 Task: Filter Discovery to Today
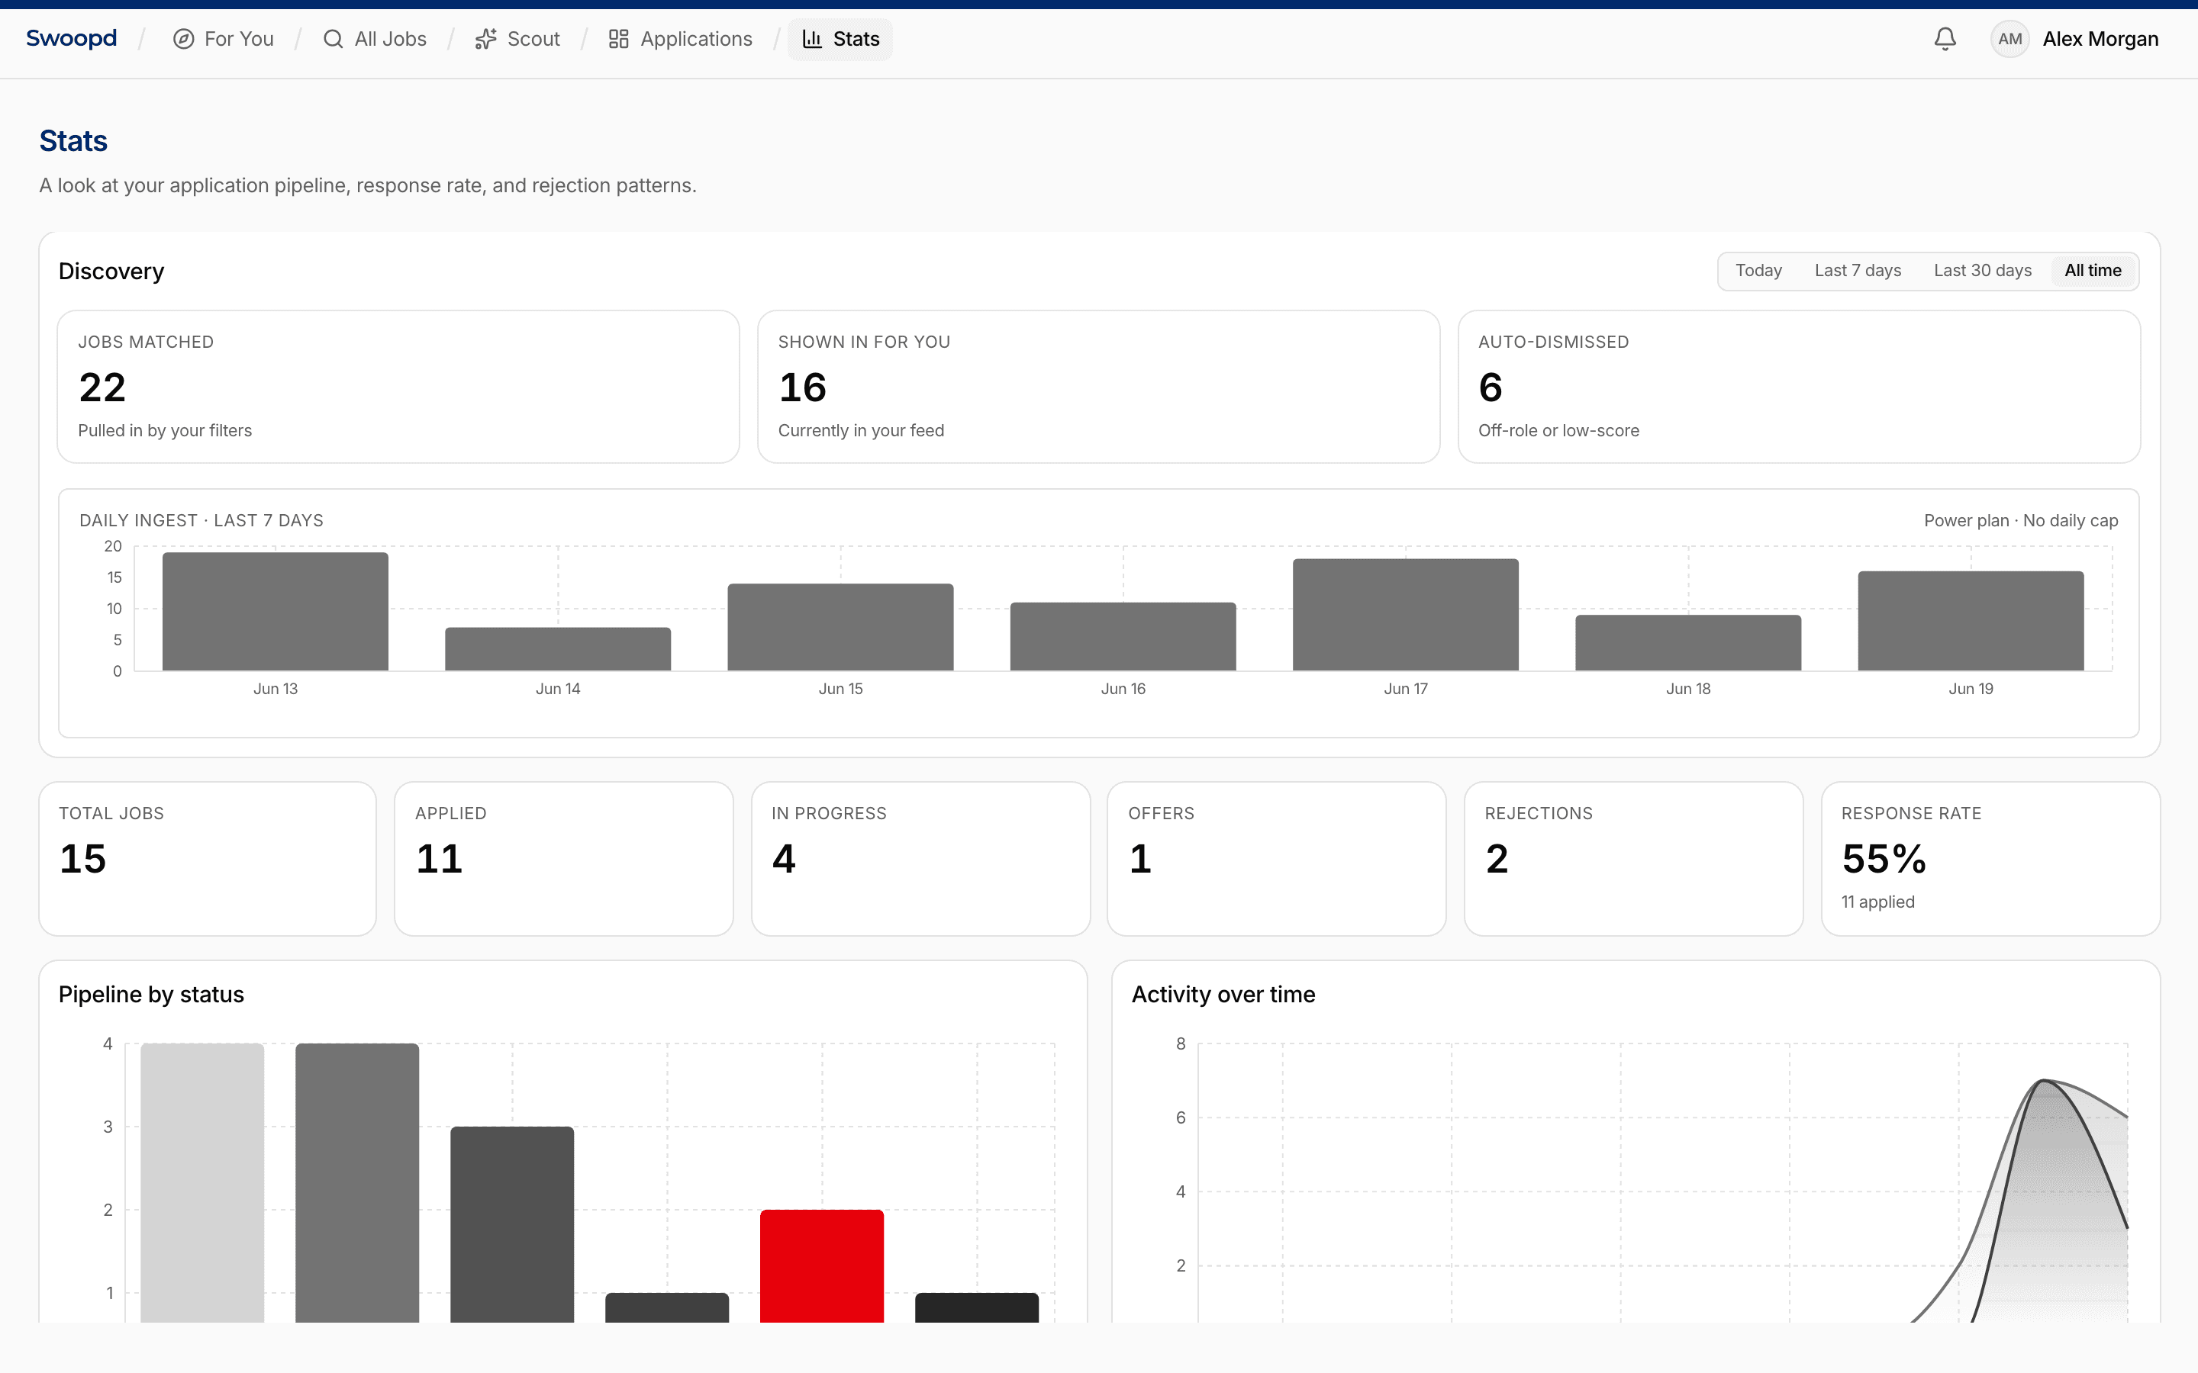pyautogui.click(x=1758, y=271)
